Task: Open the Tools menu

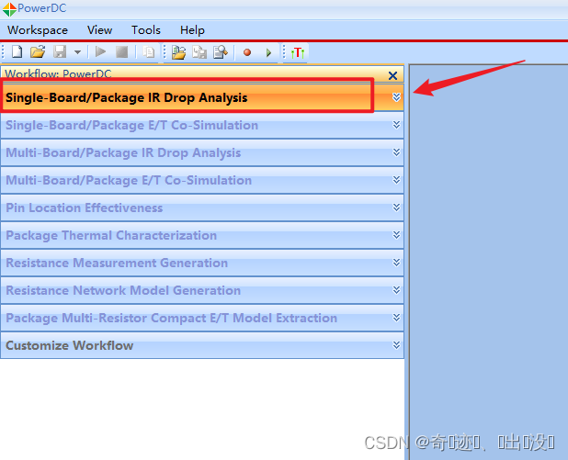Action: 145,30
